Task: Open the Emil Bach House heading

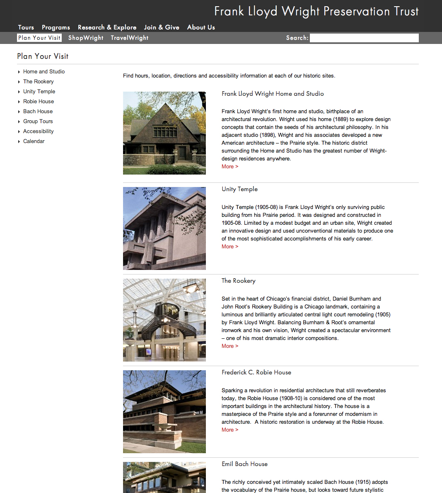Action: point(244,464)
